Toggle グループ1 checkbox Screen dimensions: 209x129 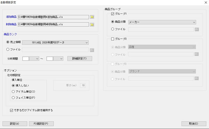[113, 14]
